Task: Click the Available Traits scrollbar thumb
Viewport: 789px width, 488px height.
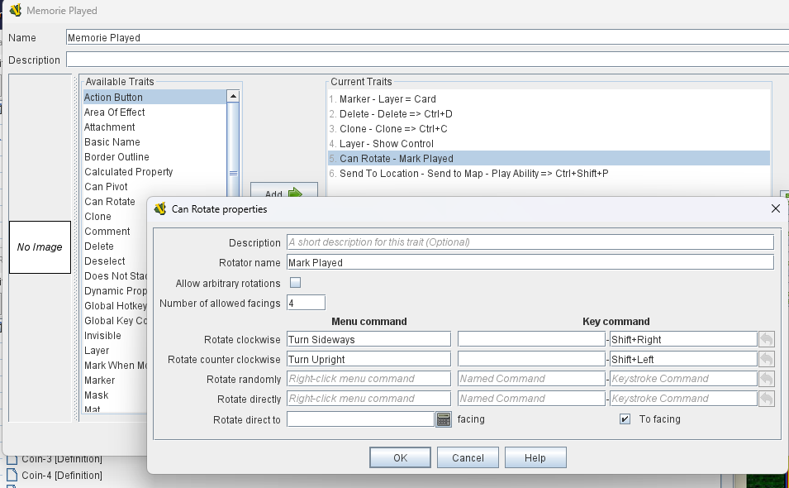Action: point(233,173)
